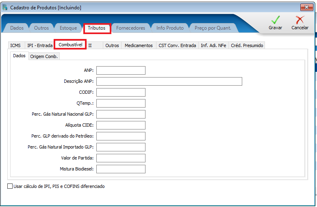Click the Alíquota CIDE field

(121, 125)
